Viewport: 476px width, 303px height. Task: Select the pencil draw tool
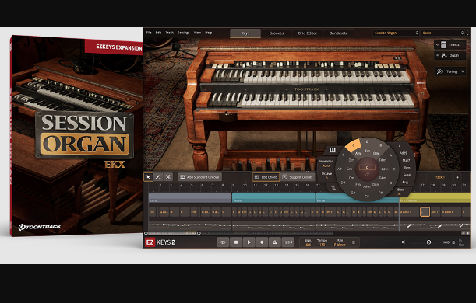[x=158, y=177]
